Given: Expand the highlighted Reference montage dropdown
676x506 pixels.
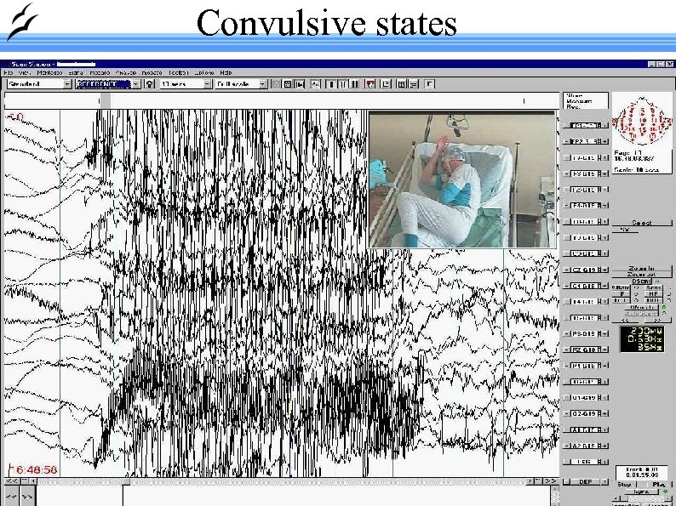Looking at the screenshot, I should coord(136,84).
